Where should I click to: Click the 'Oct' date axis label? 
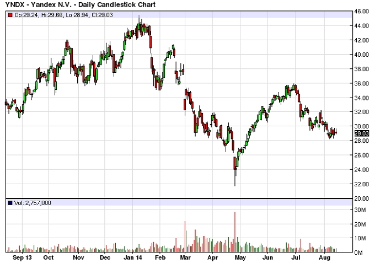(49, 258)
